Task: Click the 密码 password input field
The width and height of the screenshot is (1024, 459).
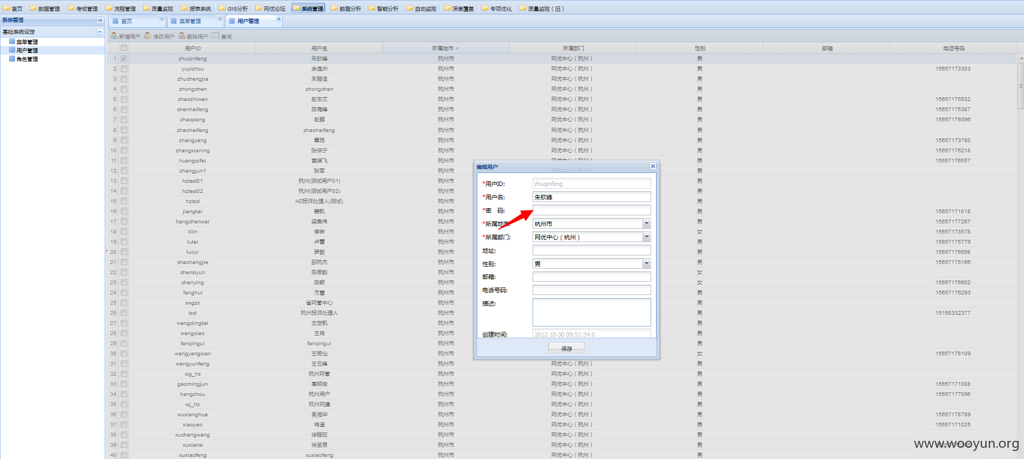Action: 591,210
